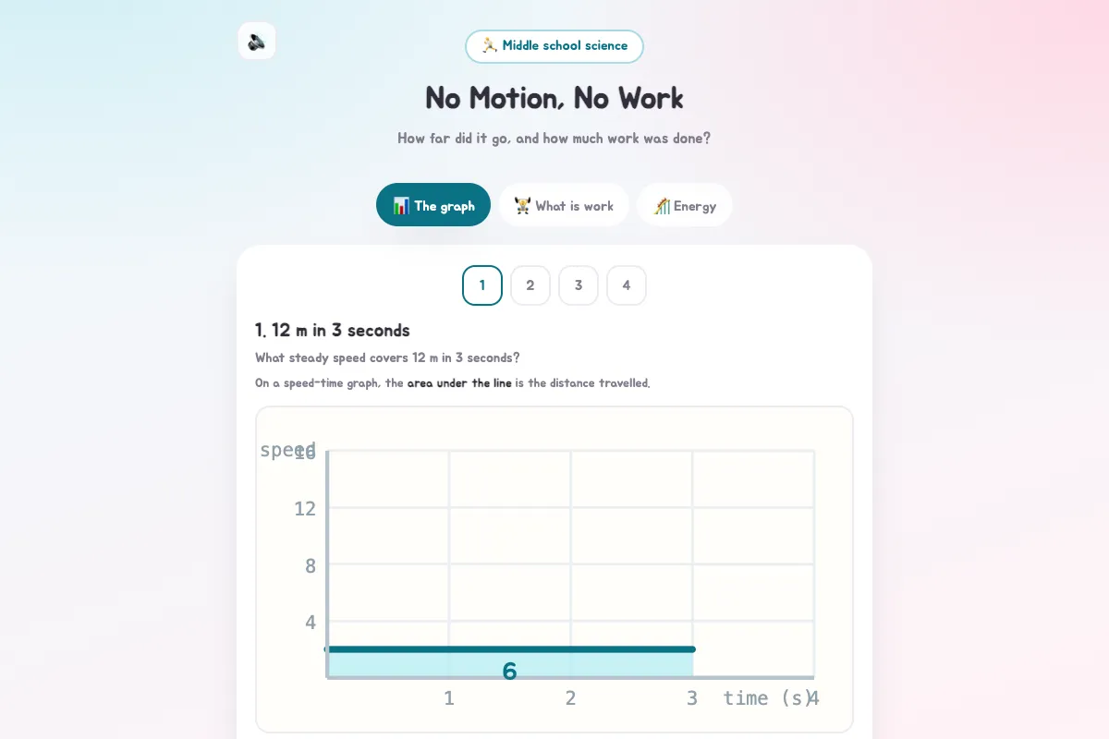Click the Middle school science badge
Image resolution: width=1109 pixels, height=739 pixels.
pyautogui.click(x=554, y=46)
